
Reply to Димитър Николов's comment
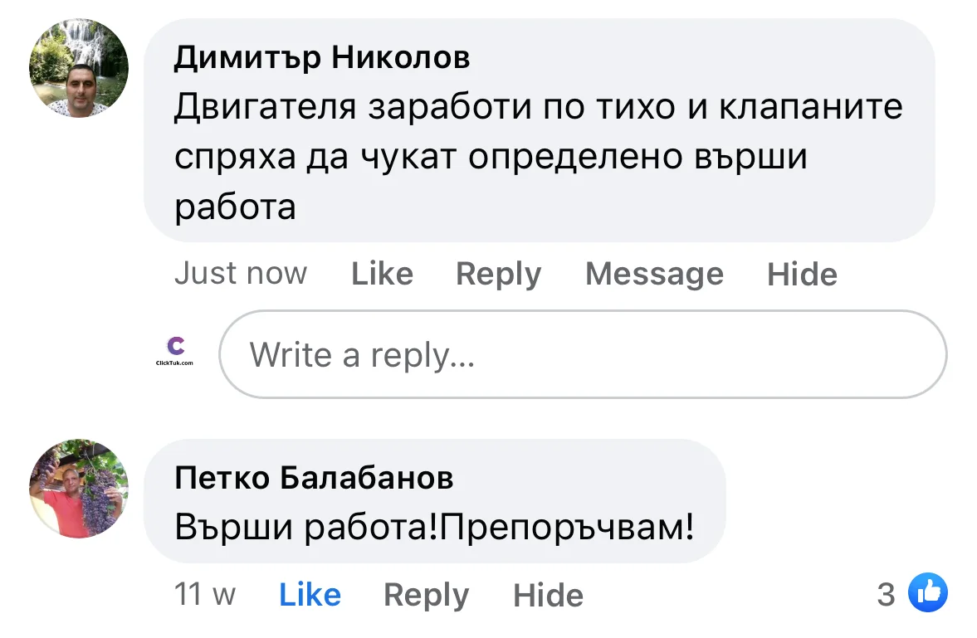click(498, 274)
